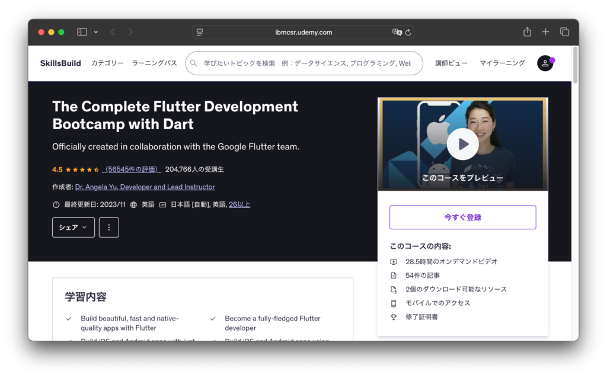Open a new tab with the plus icon
This screenshot has width=607, height=378.
point(545,32)
